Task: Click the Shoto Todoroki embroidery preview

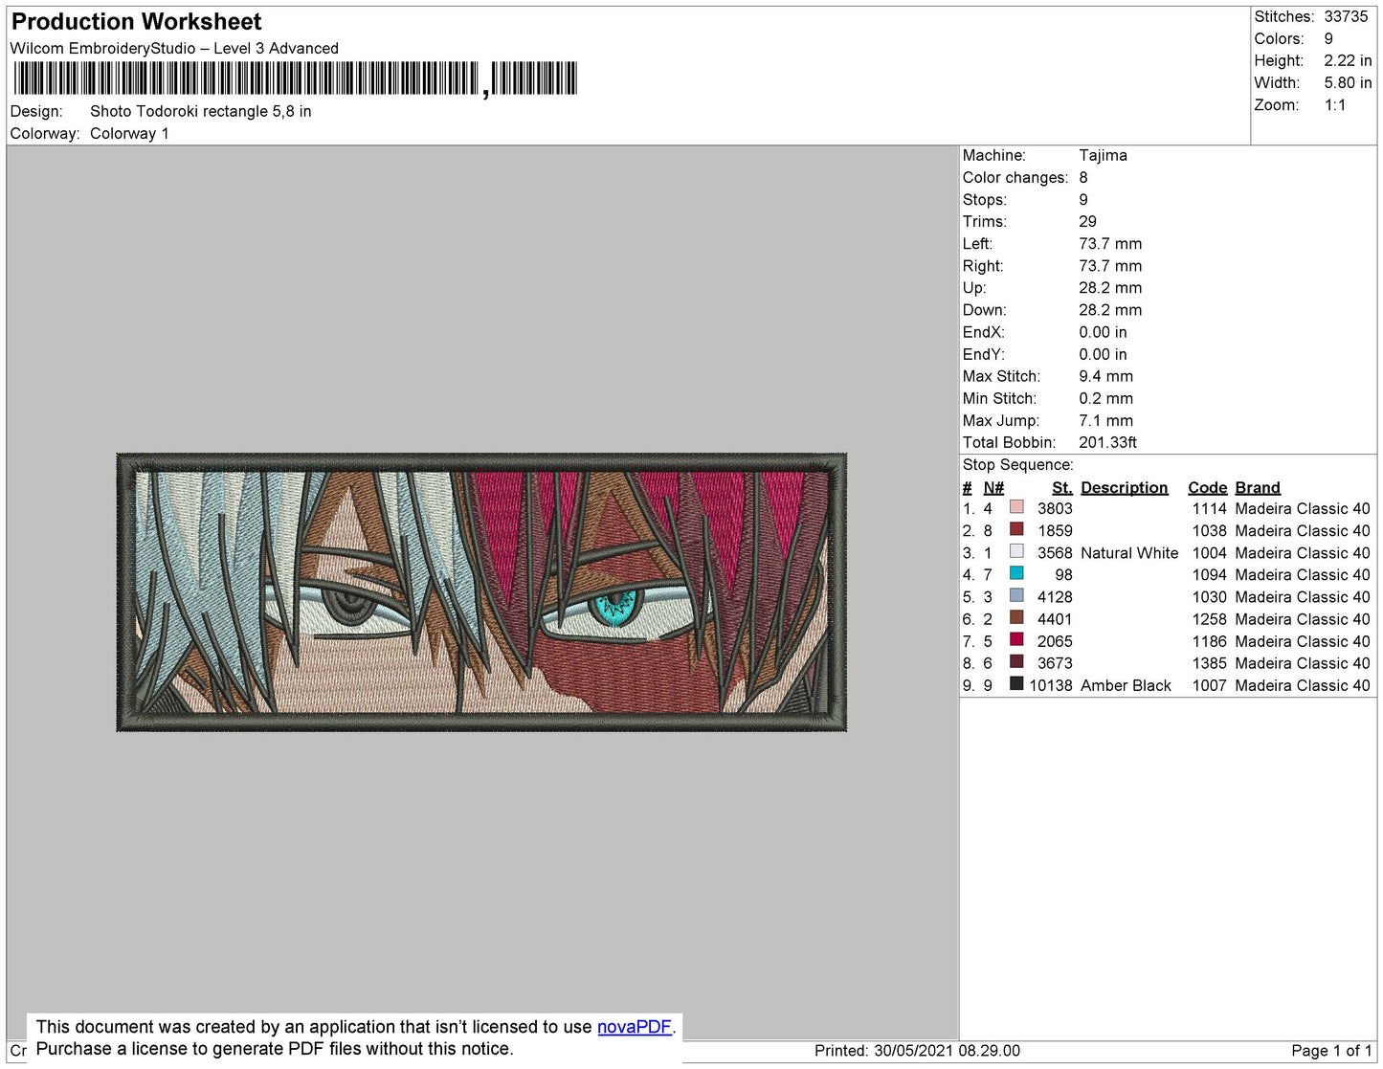Action: [x=481, y=591]
